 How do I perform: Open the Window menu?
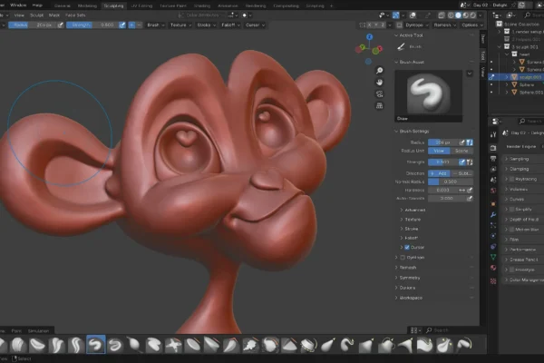point(18,5)
